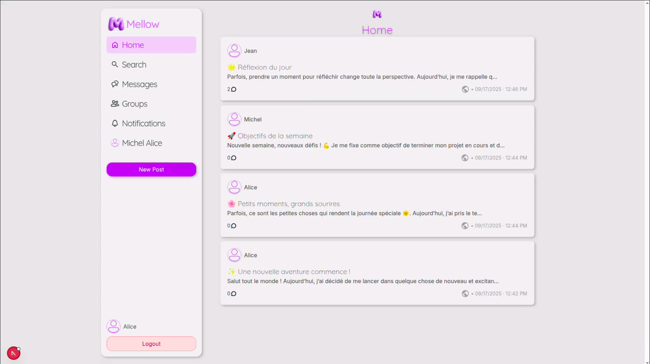The image size is (650, 364).
Task: Click the red Next.js dev tools badge
Action: [14, 354]
